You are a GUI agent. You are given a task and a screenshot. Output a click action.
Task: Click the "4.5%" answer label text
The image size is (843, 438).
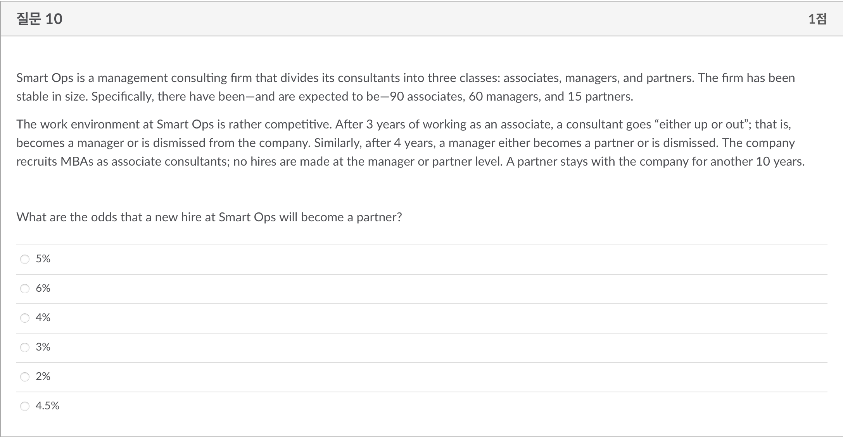[47, 406]
